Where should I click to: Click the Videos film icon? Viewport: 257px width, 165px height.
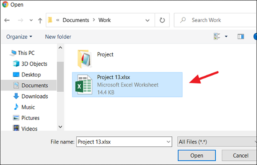click(16, 128)
